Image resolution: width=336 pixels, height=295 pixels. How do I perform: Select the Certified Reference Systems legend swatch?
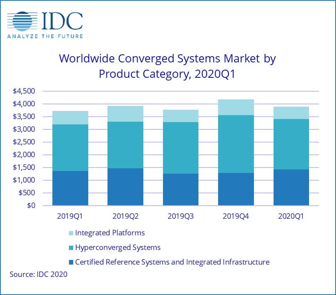[71, 262]
